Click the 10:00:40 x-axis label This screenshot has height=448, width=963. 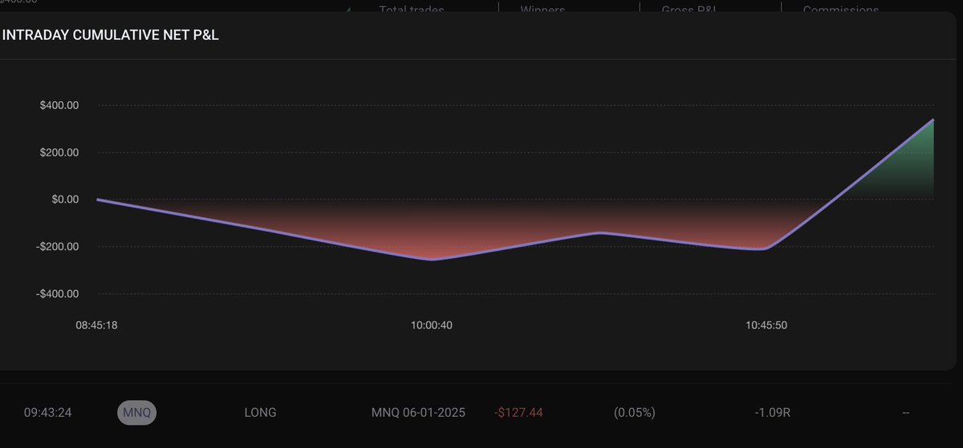click(431, 325)
